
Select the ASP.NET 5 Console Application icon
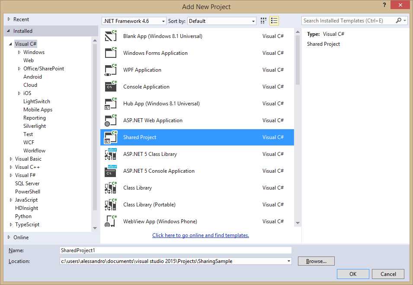tap(110, 171)
